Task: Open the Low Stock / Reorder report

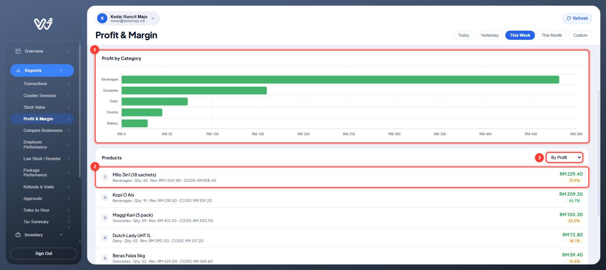Action: click(42, 159)
